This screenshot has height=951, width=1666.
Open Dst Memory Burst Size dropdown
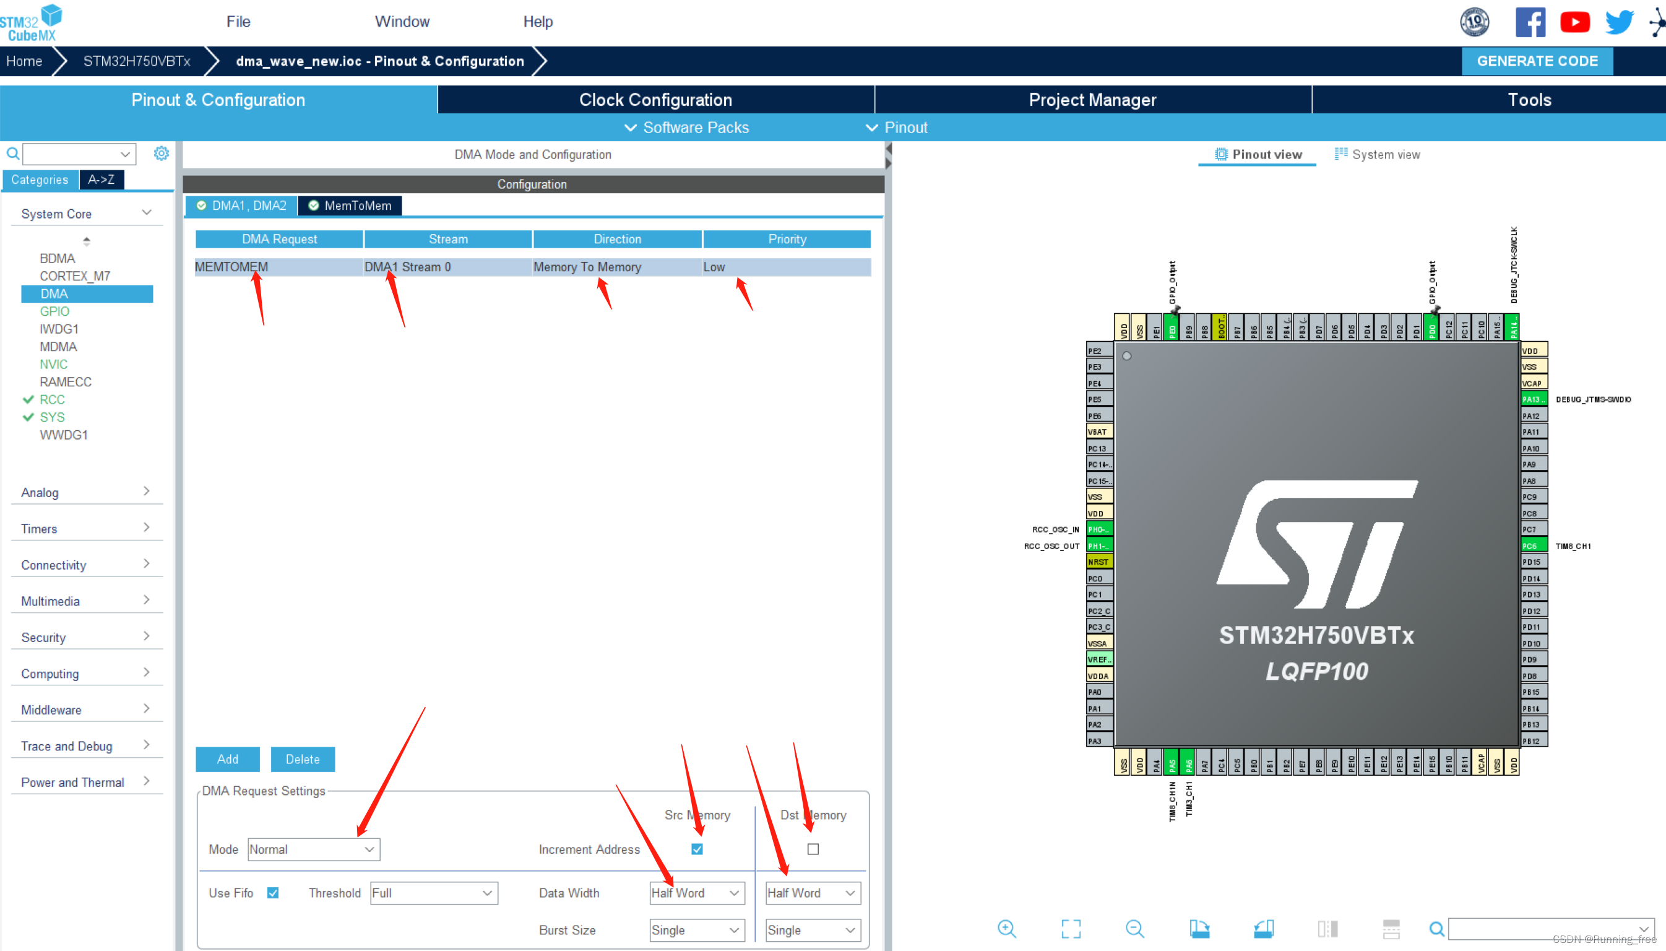click(x=813, y=930)
